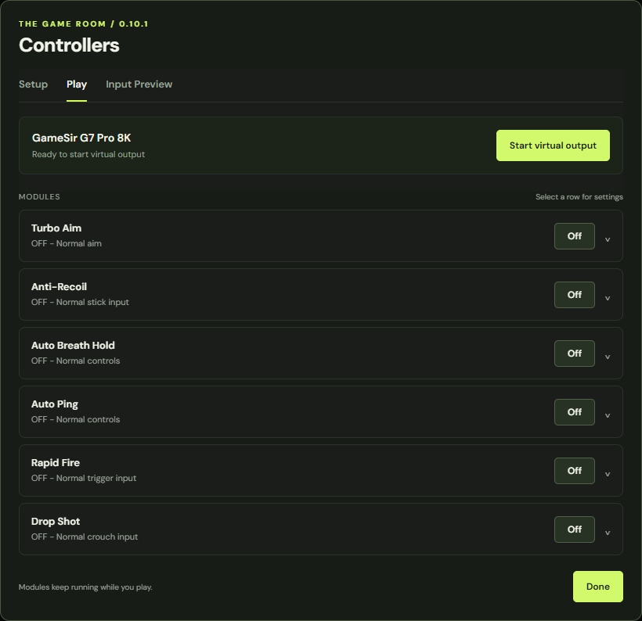
Task: Click the 'OFF – Normal crouch input' text
Action: click(85, 537)
